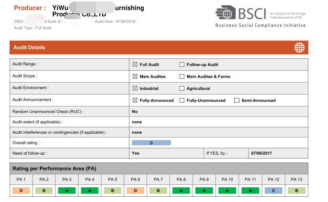The height and width of the screenshot is (202, 328).
Task: Check the Main Auditee & Farms checkbox
Action: click(x=182, y=76)
